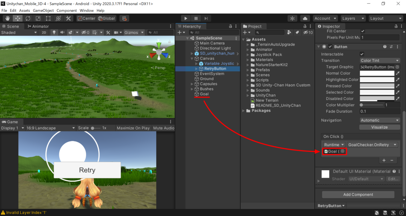The image size is (406, 216).
Task: Remove the selected On Click entry
Action: click(392, 160)
